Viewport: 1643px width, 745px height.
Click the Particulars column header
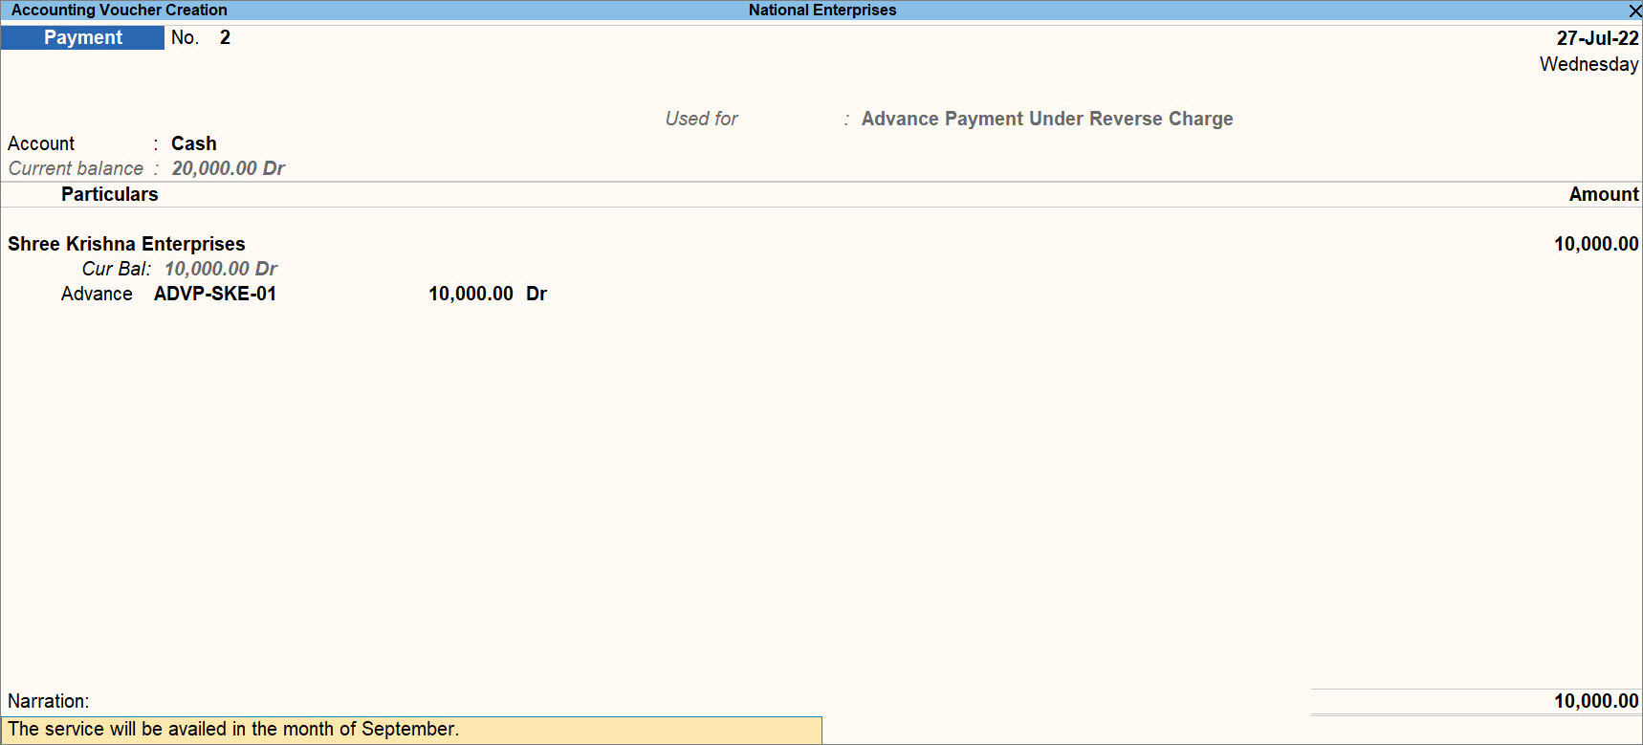110,194
